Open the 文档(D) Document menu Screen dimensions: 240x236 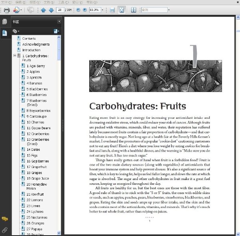[49, 2]
